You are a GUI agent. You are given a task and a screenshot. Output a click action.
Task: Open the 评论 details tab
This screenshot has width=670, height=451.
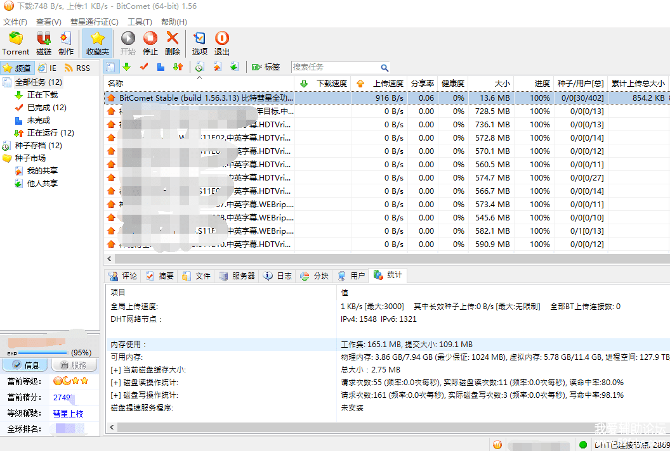122,276
